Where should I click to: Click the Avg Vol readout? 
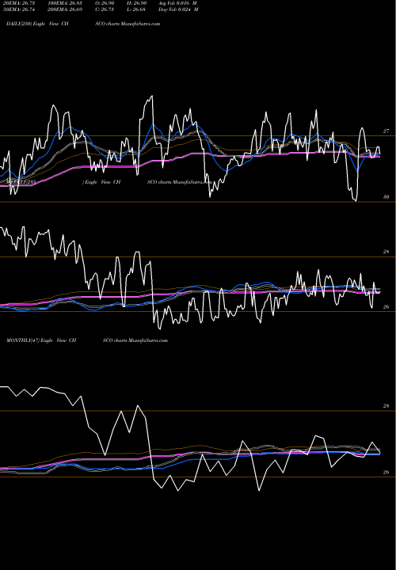pyautogui.click(x=177, y=2)
